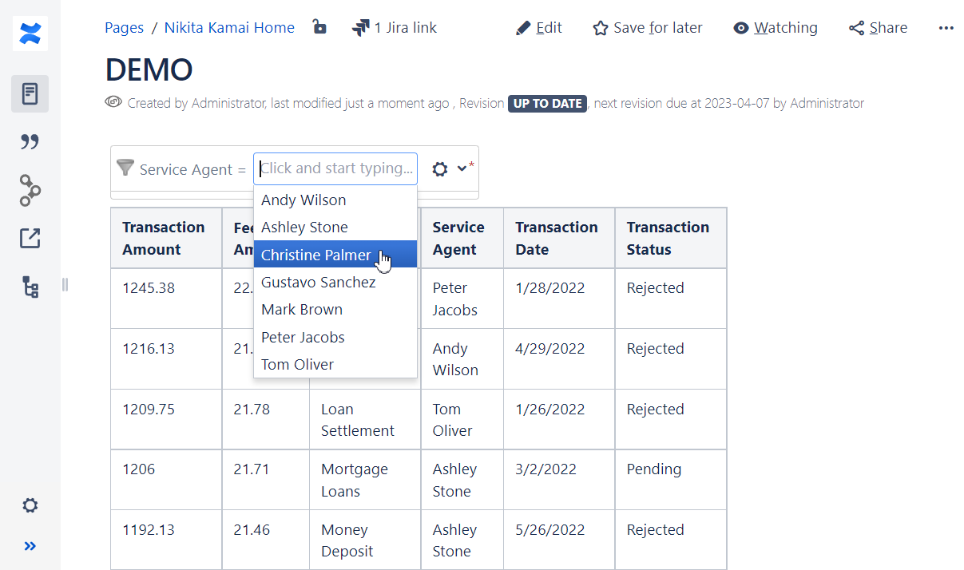This screenshot has width=964, height=570.
Task: Expand the filter options chevron
Action: (462, 169)
